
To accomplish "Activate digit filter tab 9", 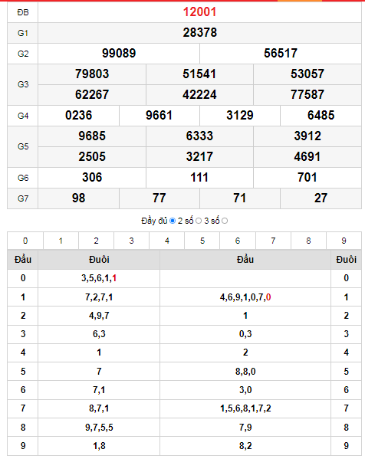I will tap(344, 241).
